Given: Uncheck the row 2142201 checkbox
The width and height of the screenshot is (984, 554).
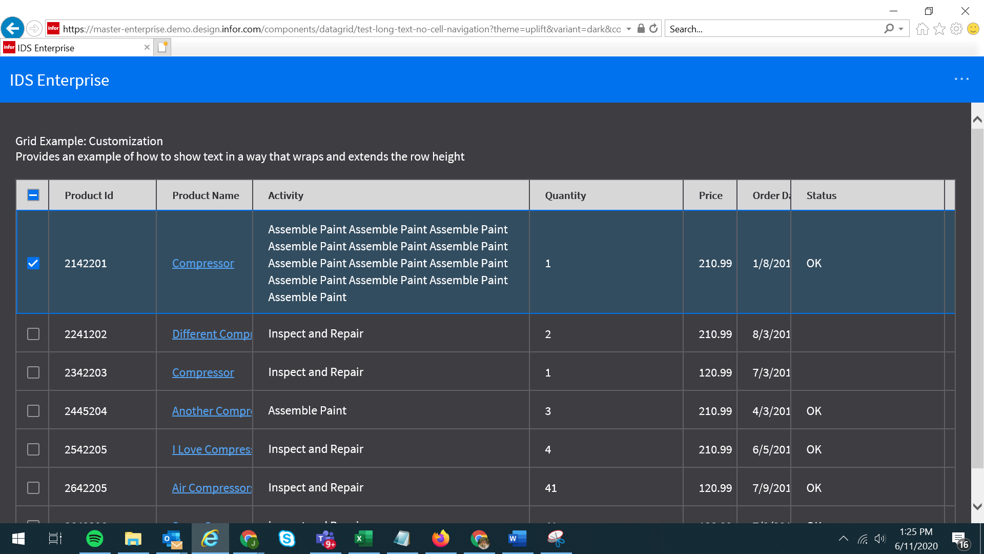Looking at the screenshot, I should 33,263.
